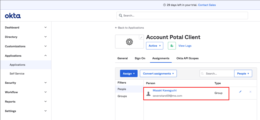Remove Masaki Kawaguchi's assignment with the X icon

(x=250, y=92)
